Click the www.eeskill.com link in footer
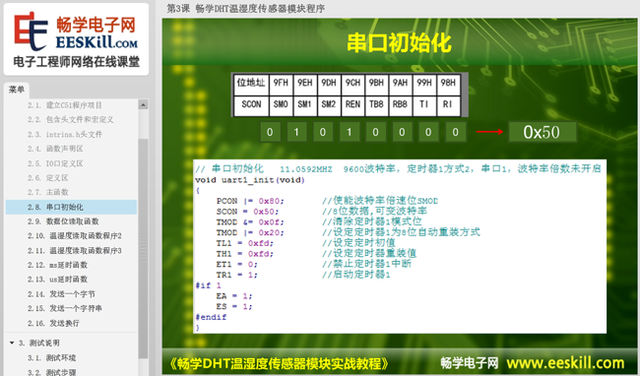This screenshot has height=376, width=640. pos(565,362)
